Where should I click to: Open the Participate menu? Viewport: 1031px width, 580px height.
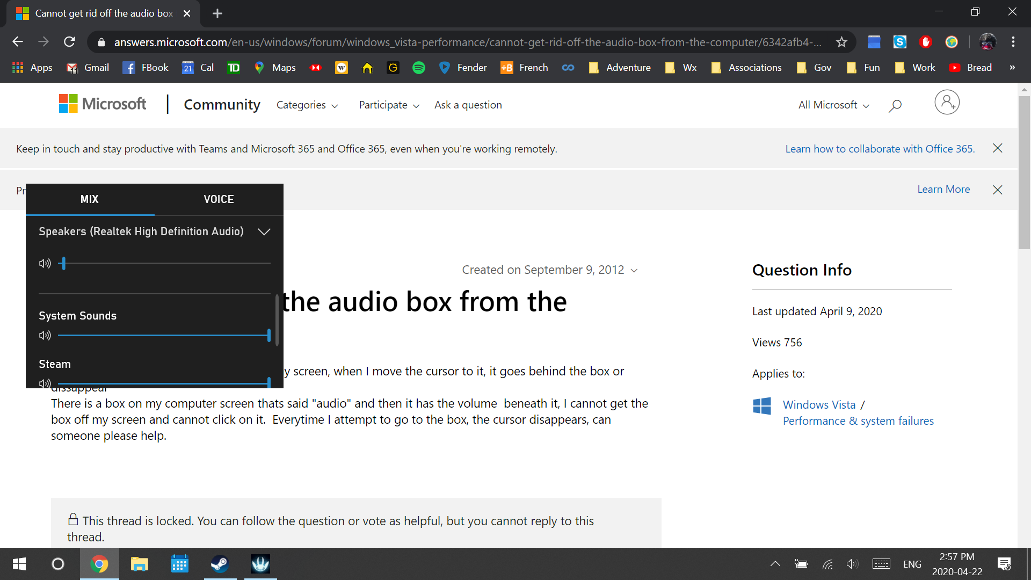click(389, 105)
